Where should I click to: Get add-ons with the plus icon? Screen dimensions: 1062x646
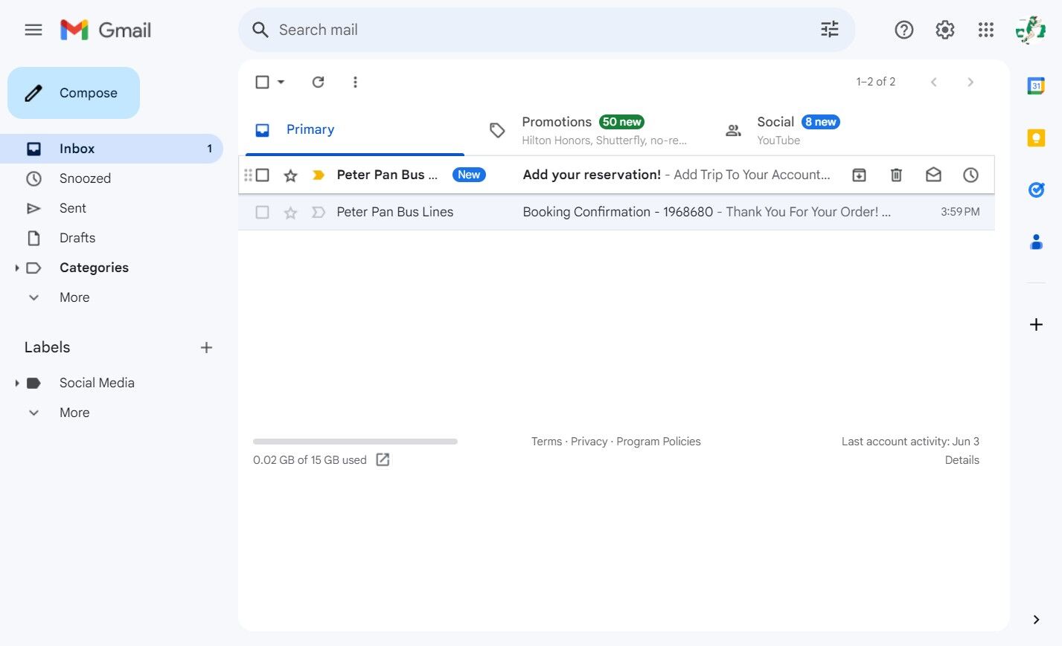click(1036, 324)
